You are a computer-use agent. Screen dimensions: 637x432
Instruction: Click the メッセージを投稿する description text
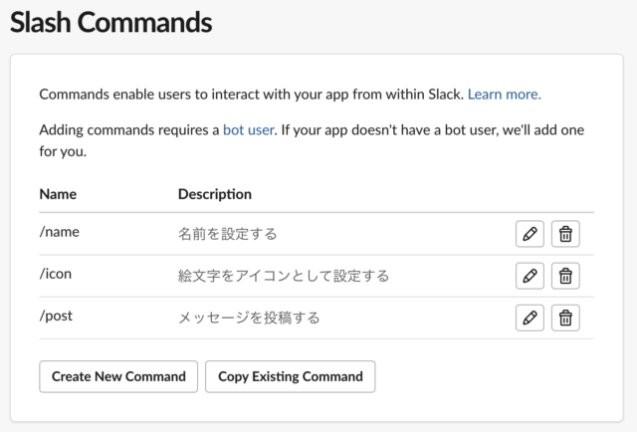pos(249,318)
